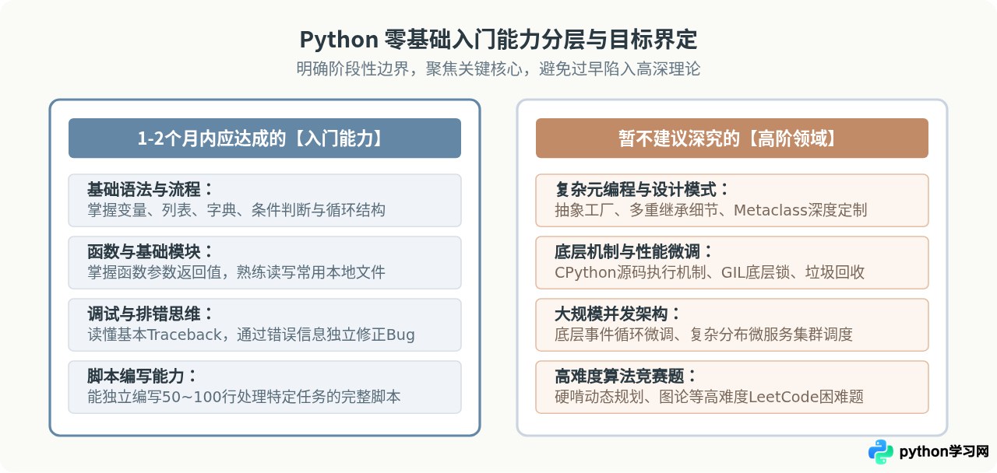Click 底层事件循环微调、复杂分布微服务集群调度 line
Viewport: 997px width, 473px height.
tap(704, 335)
